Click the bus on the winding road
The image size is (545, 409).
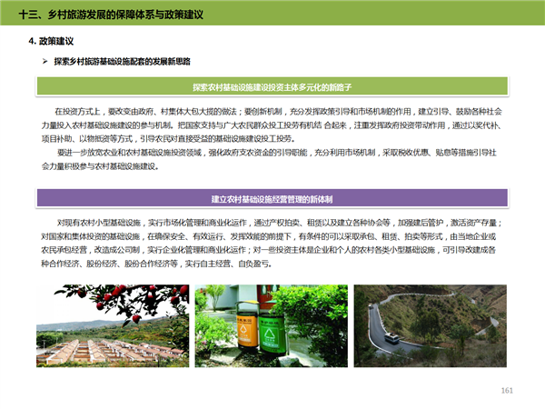tap(391, 340)
